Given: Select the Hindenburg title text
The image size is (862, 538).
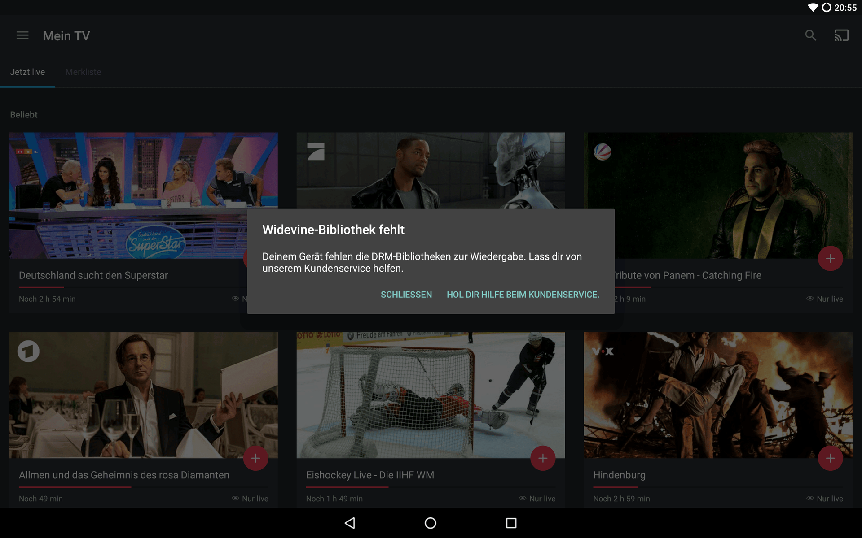Looking at the screenshot, I should coord(619,475).
